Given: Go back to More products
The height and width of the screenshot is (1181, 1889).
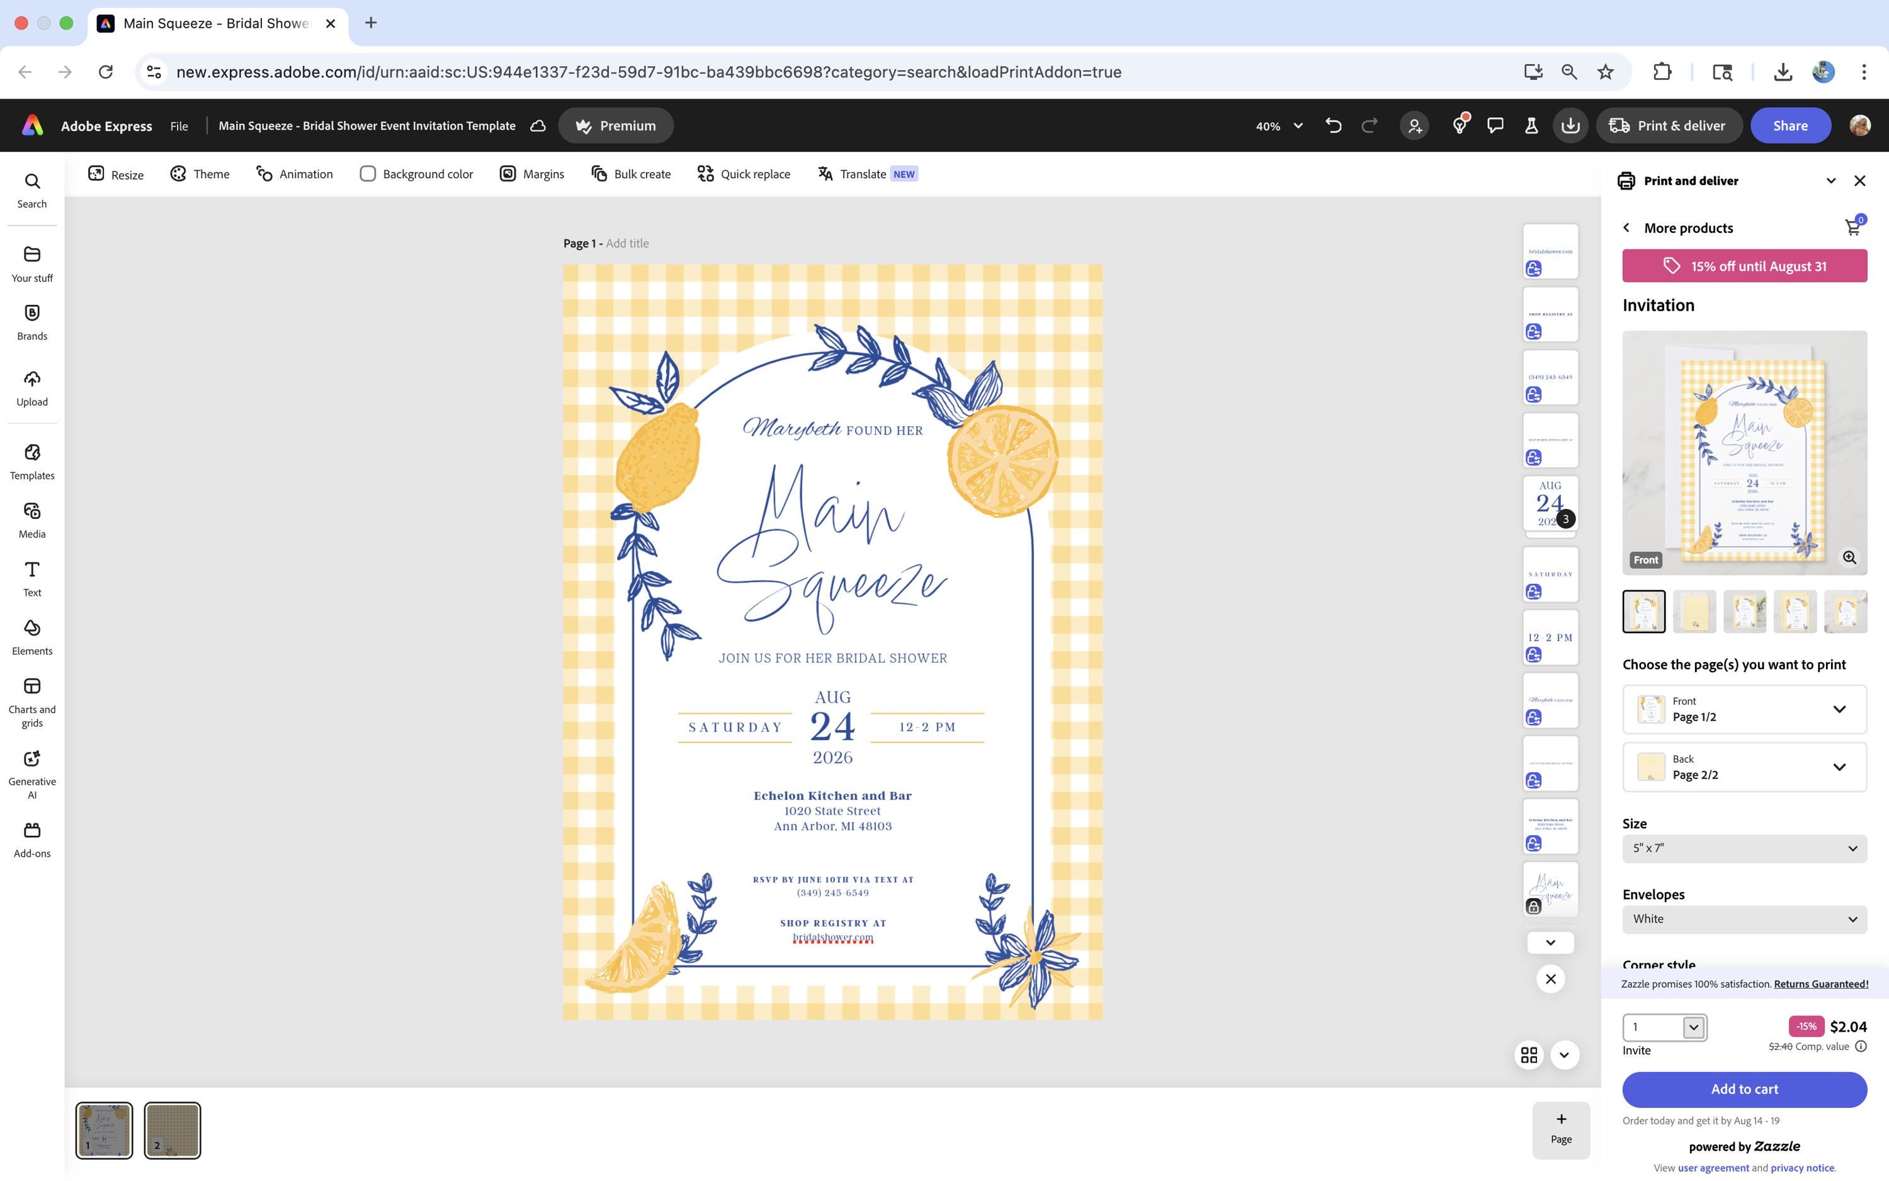Looking at the screenshot, I should [1678, 227].
